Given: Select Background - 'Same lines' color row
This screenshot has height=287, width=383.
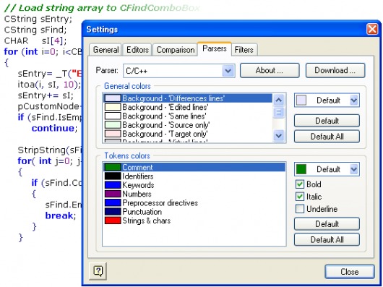Looking at the screenshot, I should pos(188,116).
